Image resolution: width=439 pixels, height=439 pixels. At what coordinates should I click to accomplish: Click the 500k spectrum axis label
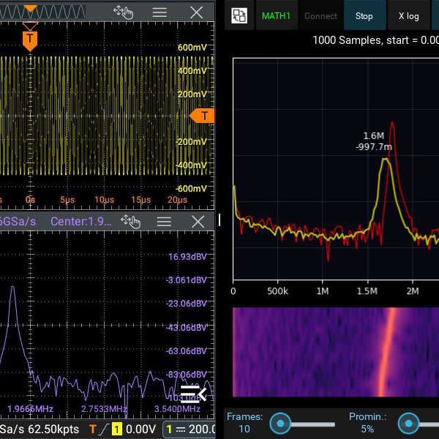click(x=277, y=291)
